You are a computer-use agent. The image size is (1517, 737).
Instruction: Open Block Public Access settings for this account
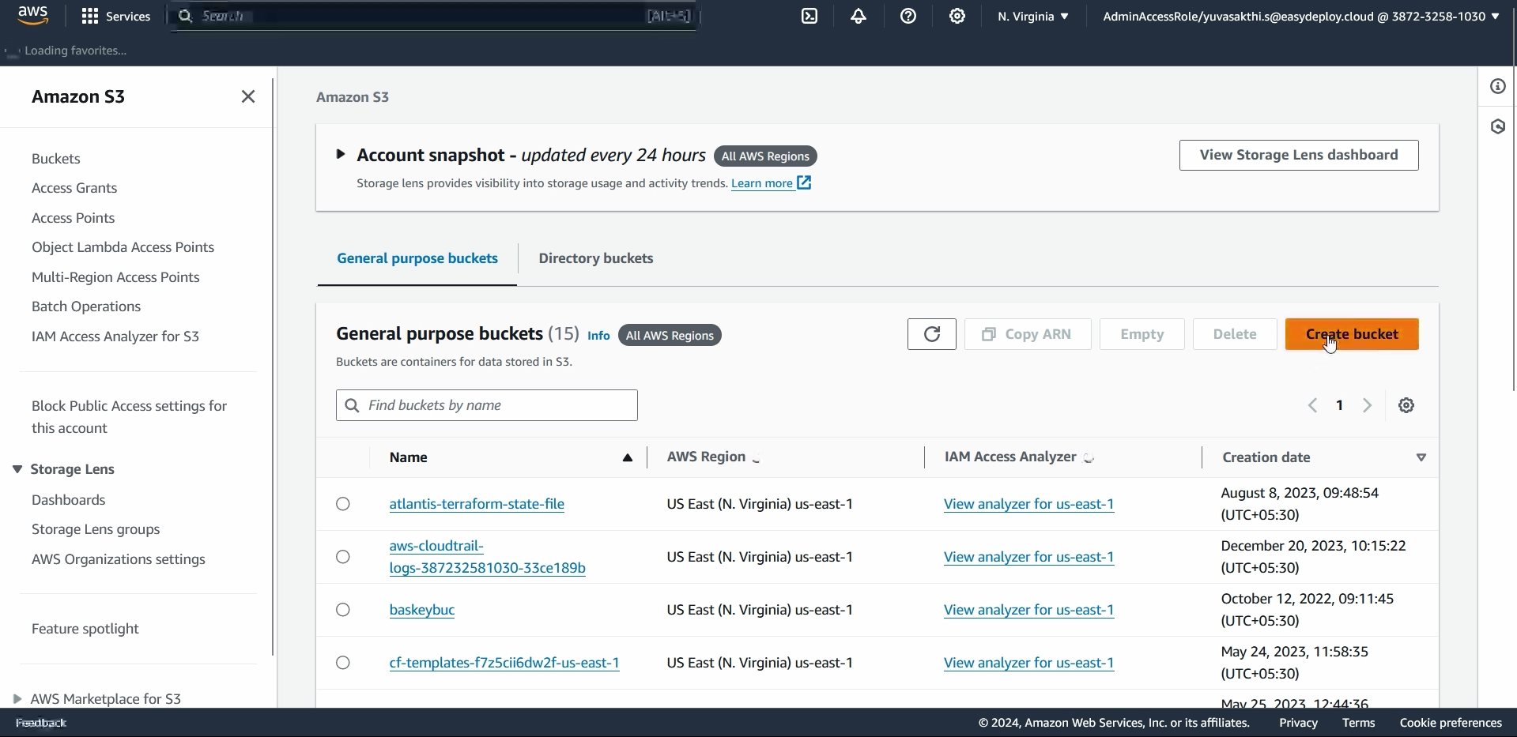(x=130, y=417)
